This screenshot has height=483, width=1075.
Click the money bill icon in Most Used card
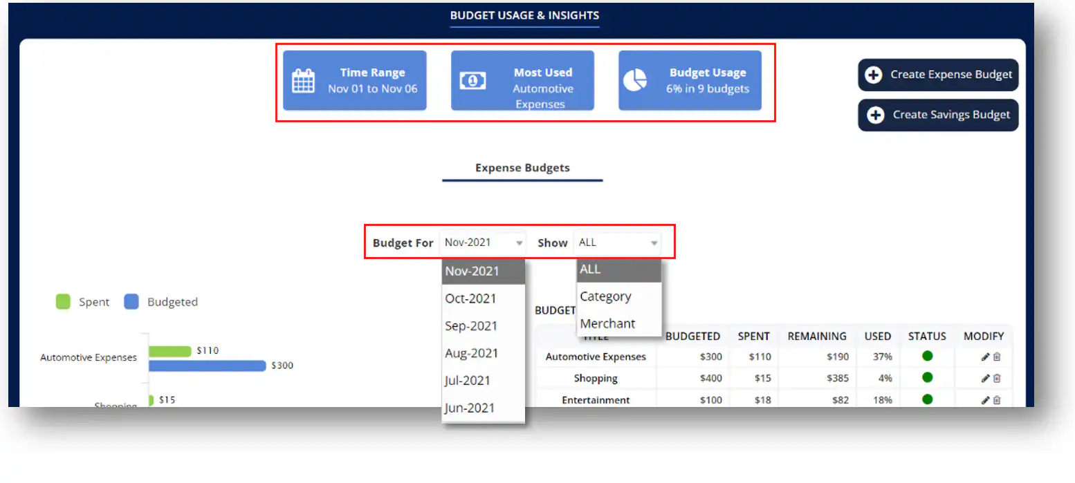[x=472, y=81]
